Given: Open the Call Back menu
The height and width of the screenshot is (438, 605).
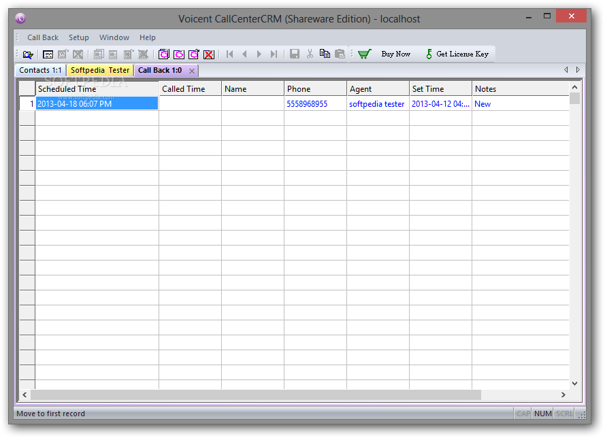Looking at the screenshot, I should 43,37.
